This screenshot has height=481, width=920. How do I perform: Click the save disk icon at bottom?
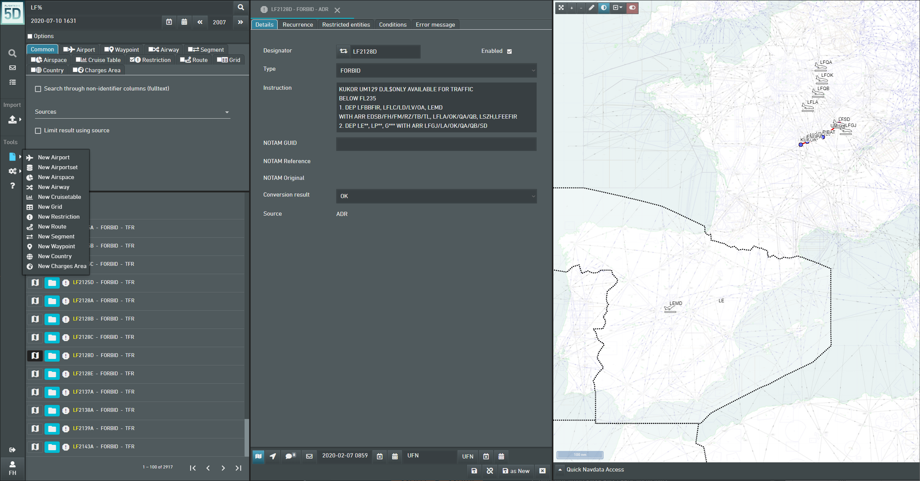tap(474, 471)
